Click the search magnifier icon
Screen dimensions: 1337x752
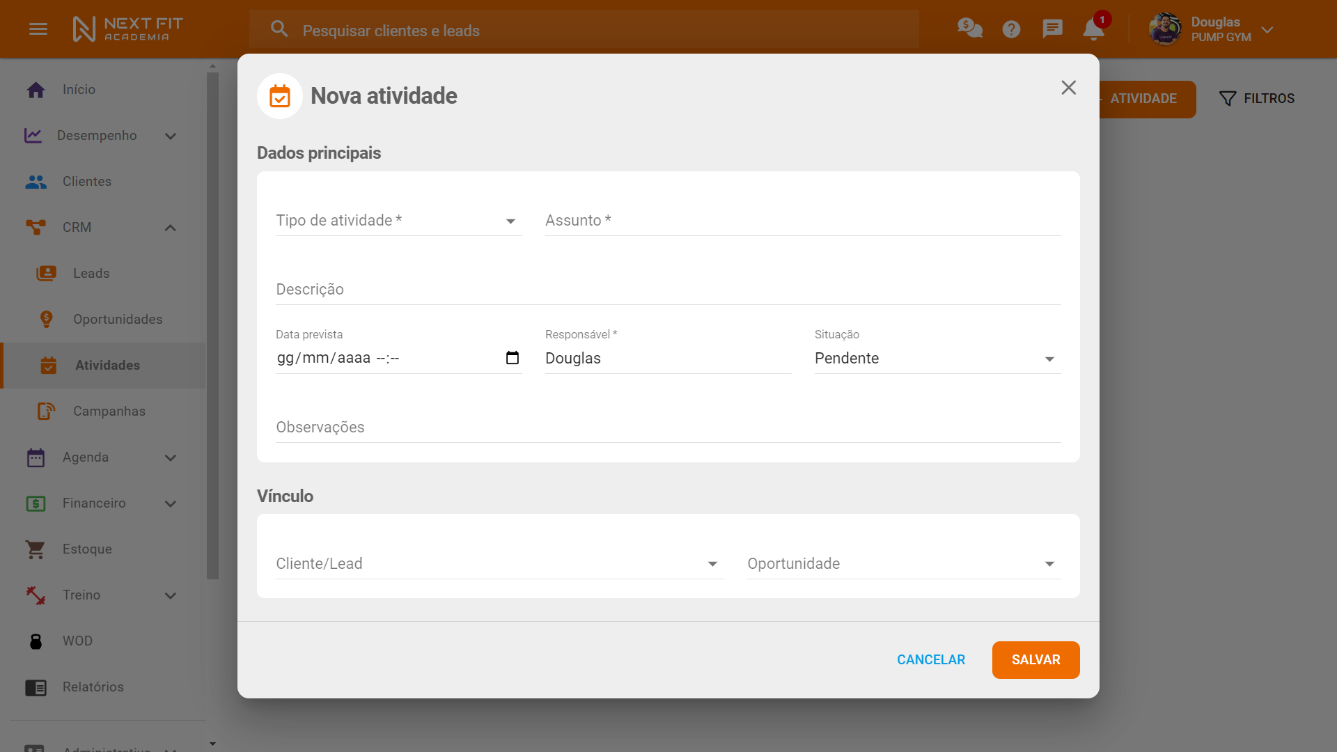[x=279, y=29]
